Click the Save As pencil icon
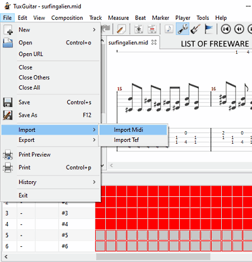 coord(8,115)
